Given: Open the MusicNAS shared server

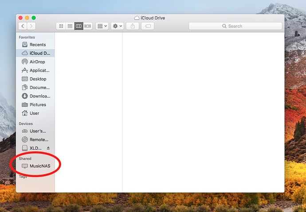Looking at the screenshot, I should (35, 166).
